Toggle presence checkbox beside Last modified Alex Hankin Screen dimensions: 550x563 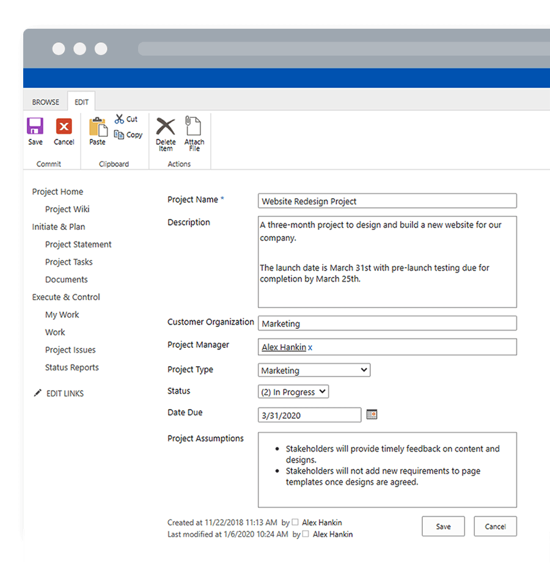click(306, 534)
